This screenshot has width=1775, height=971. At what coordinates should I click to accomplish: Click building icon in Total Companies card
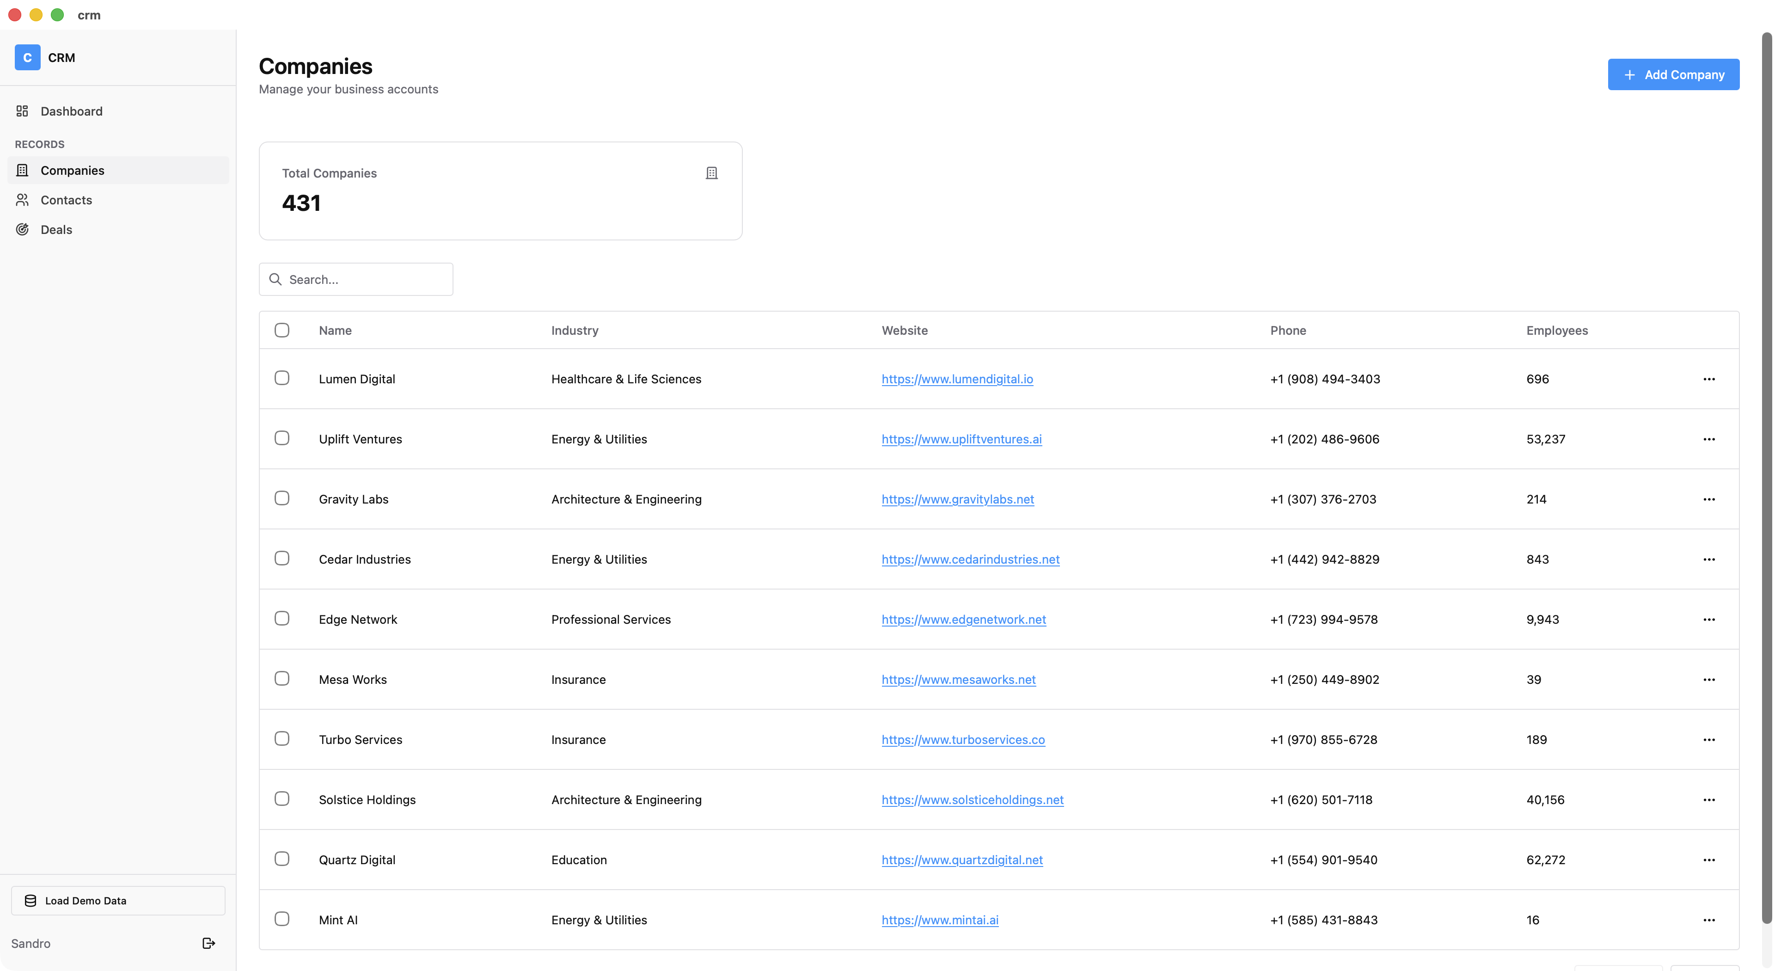pyautogui.click(x=712, y=173)
